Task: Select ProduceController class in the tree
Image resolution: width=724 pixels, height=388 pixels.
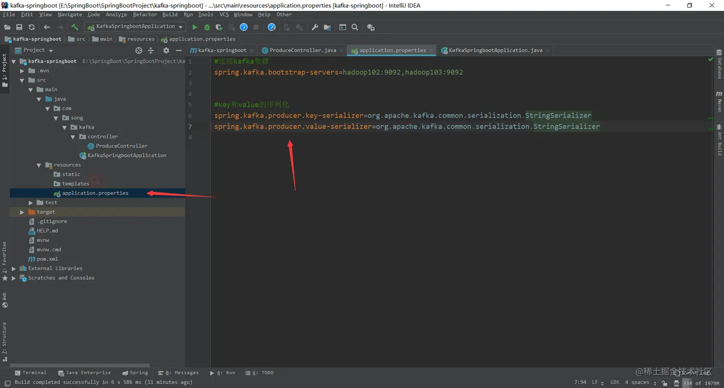Action: pos(122,146)
